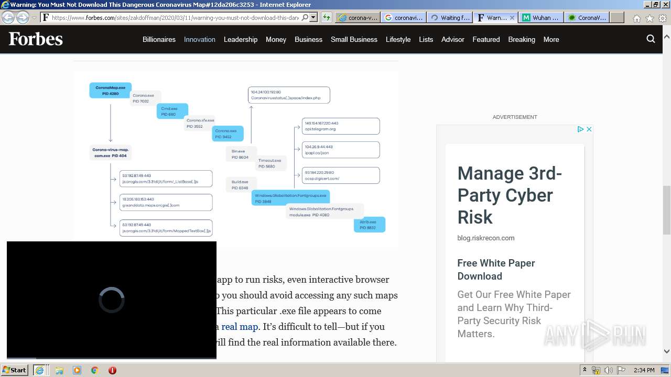
Task: Switch to the corona-v... tab
Action: 358,17
